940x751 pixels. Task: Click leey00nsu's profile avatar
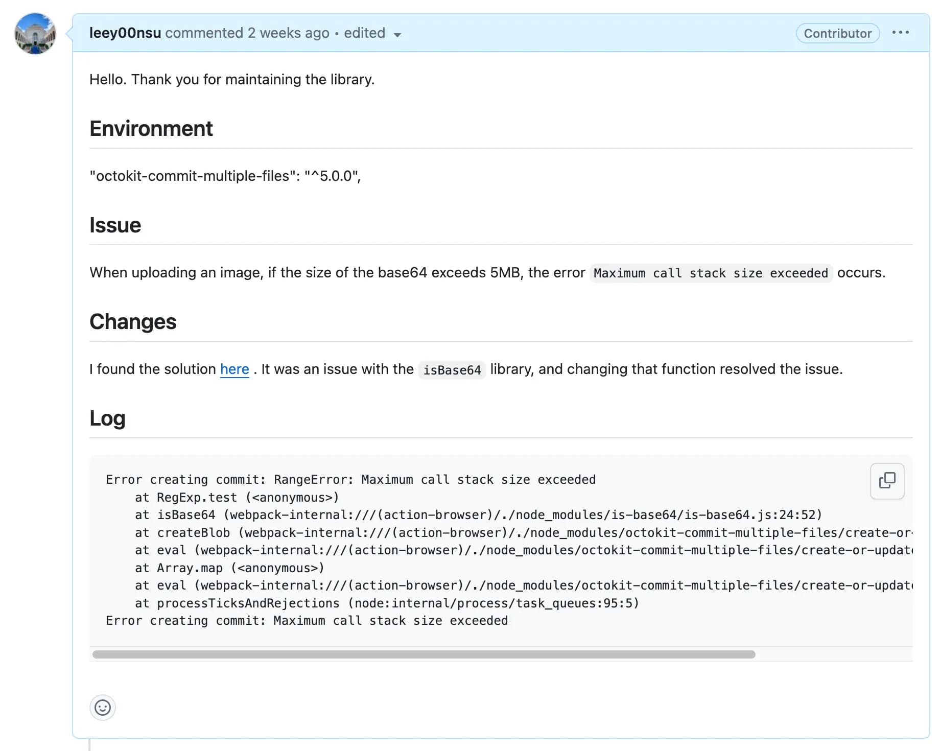35,34
